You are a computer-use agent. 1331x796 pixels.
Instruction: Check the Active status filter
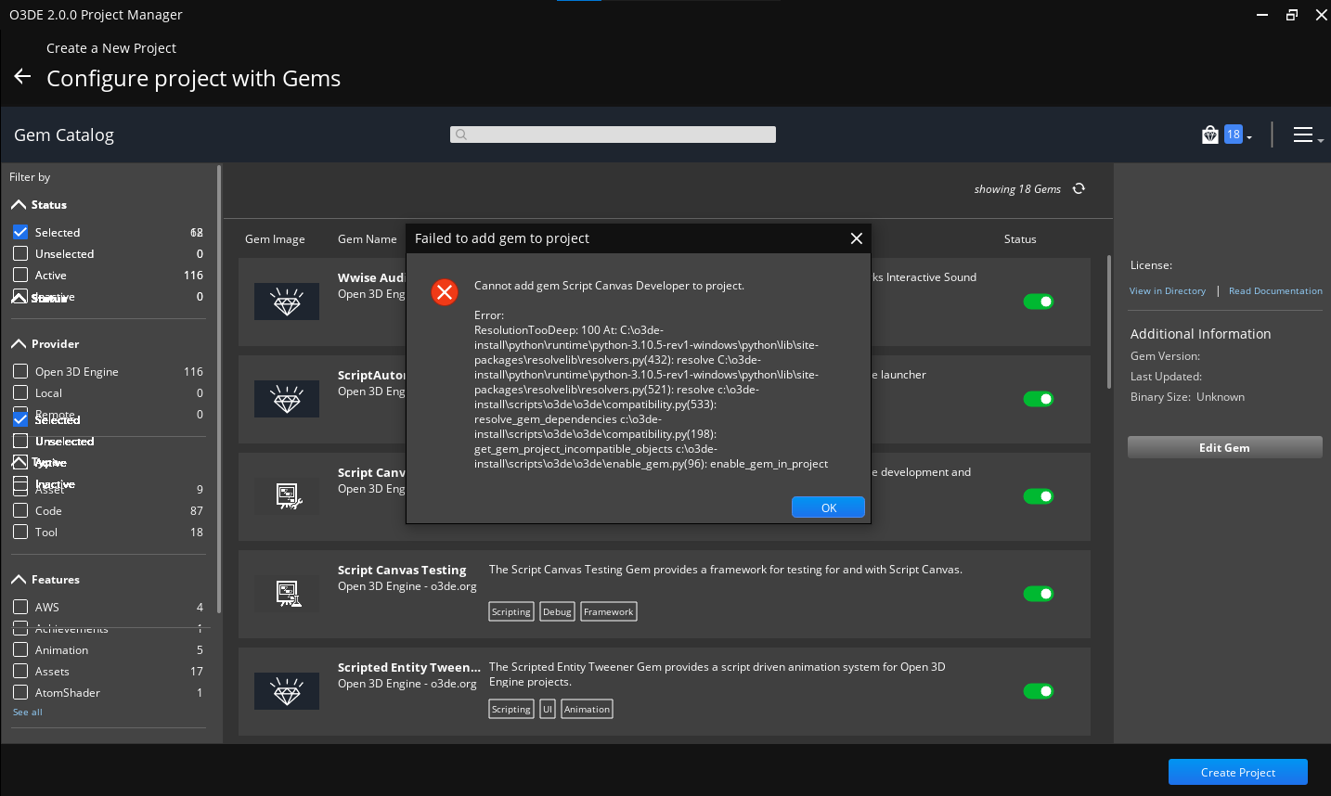tap(21, 275)
